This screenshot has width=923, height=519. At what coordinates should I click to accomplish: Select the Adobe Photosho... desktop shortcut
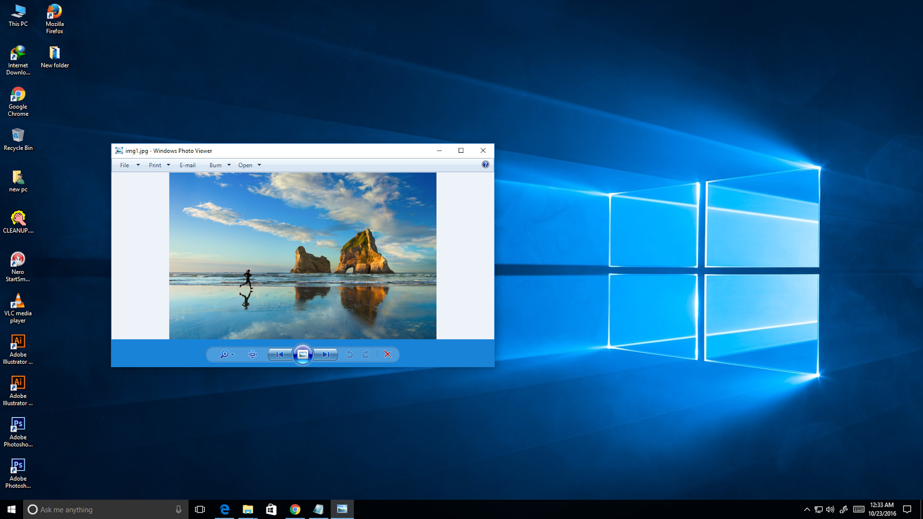click(18, 432)
